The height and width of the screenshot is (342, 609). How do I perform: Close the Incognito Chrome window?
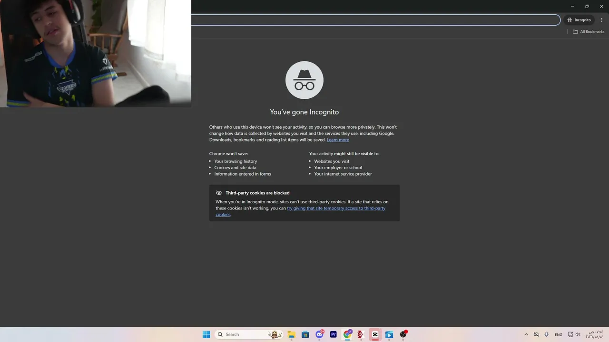coord(602,6)
